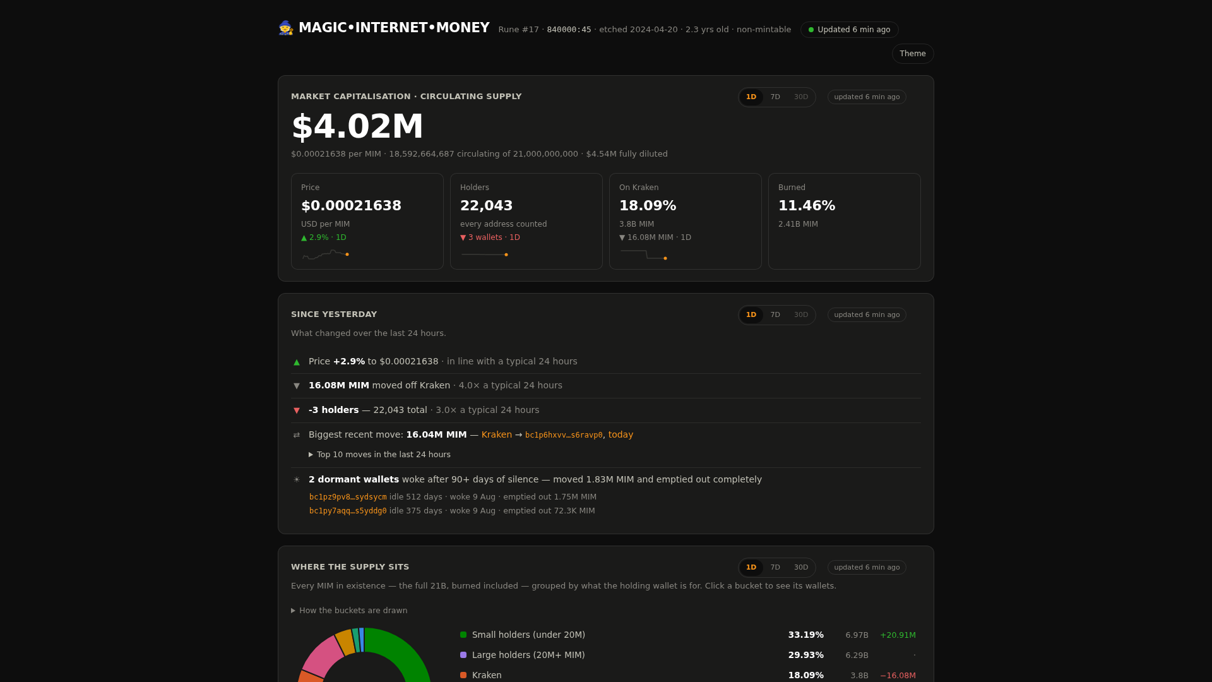Click the 29.93% Large holders share
Image resolution: width=1212 pixels, height=682 pixels.
click(805, 655)
